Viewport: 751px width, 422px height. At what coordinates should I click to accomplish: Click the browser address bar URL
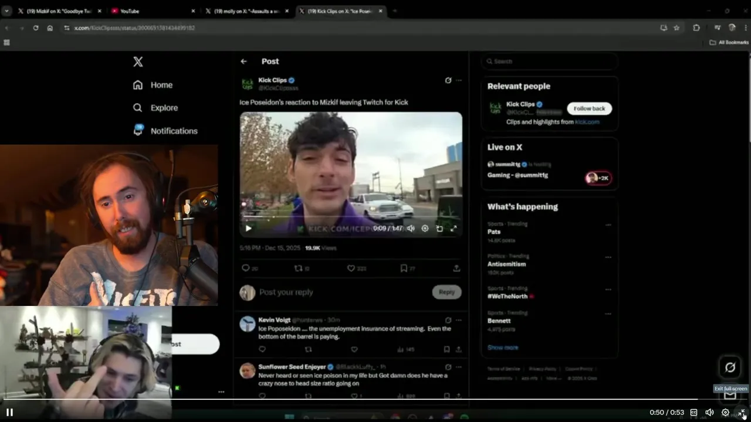134,28
